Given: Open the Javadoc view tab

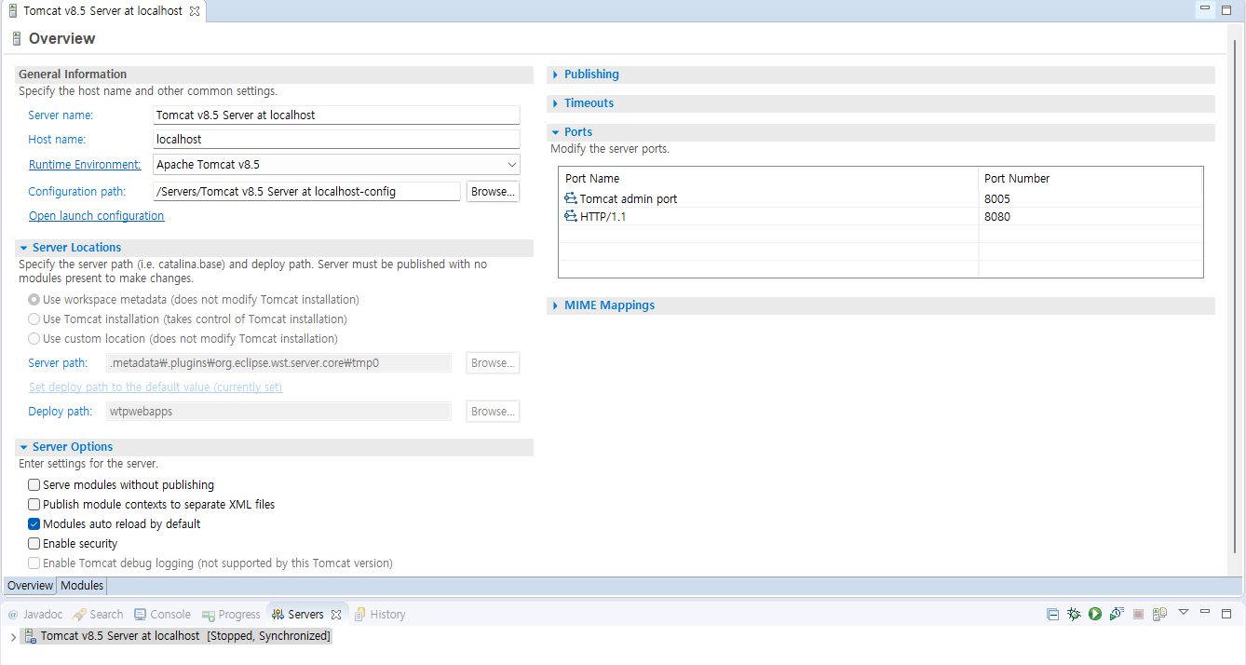Looking at the screenshot, I should [x=34, y=615].
